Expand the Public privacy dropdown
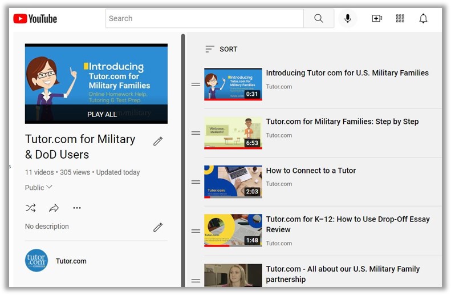This screenshot has width=451, height=295. [39, 187]
